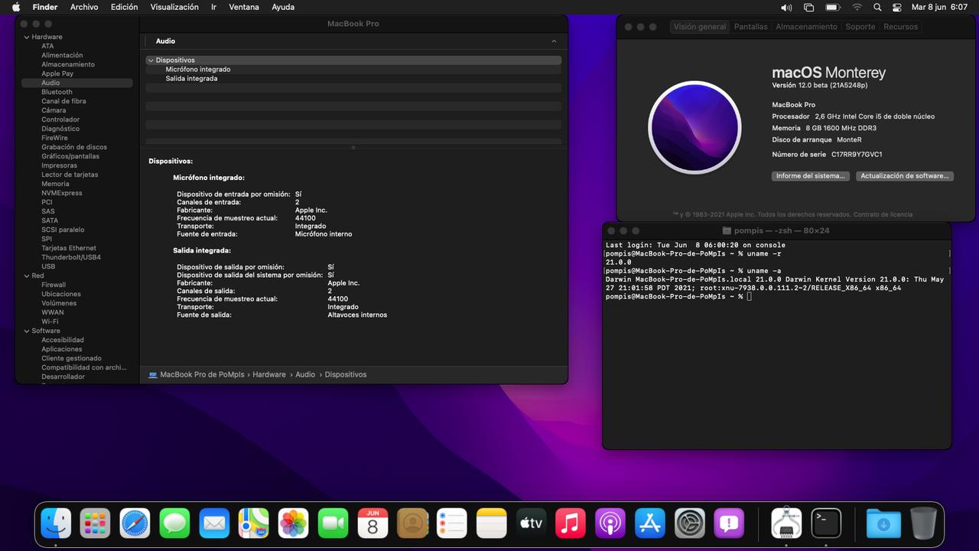Screen dimensions: 979x551
Task: Open System Preferences gear in Dock
Action: pyautogui.click(x=690, y=523)
